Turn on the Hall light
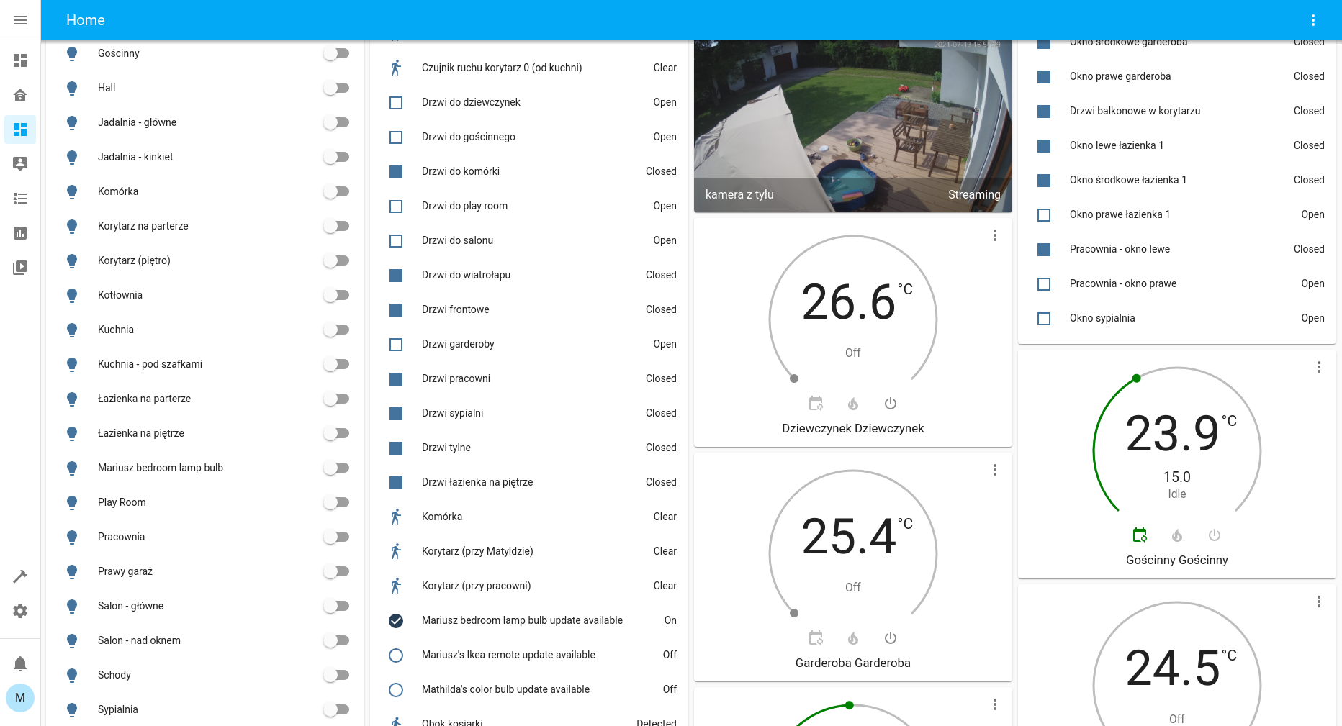1342x726 pixels. pos(336,88)
